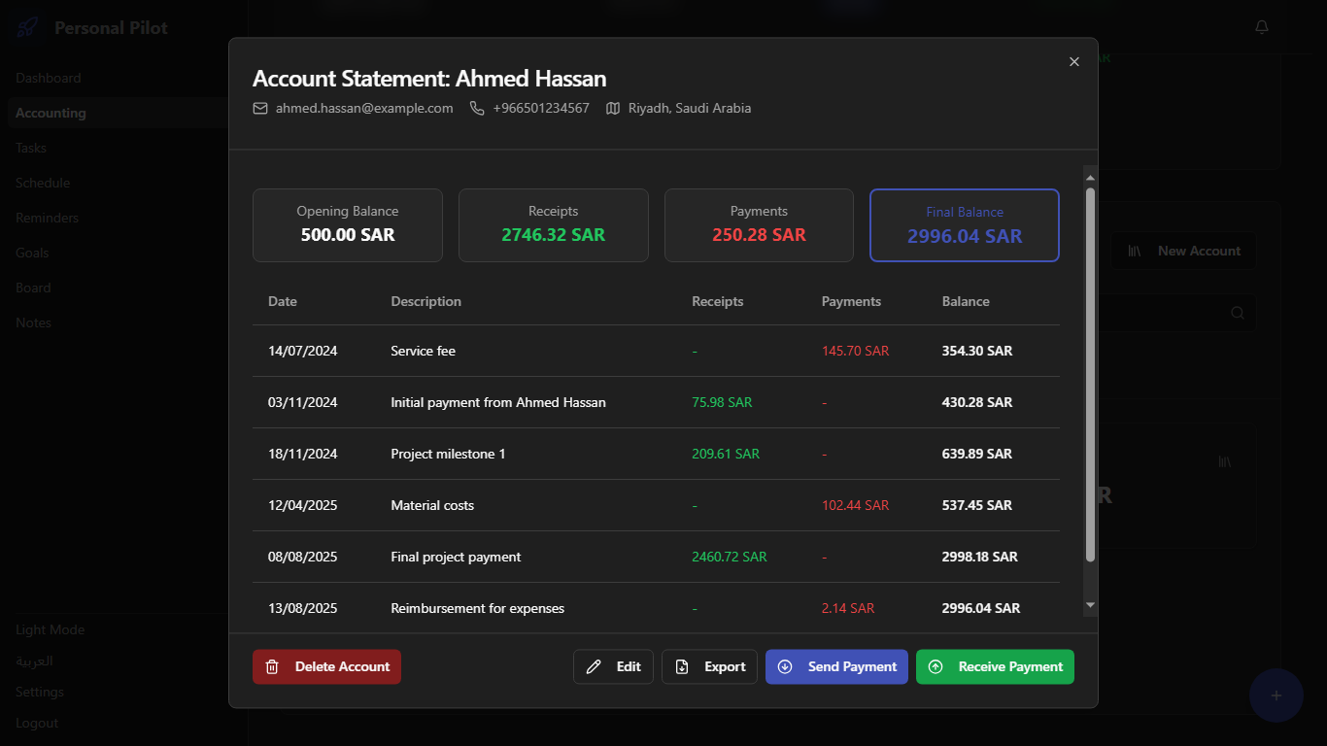The height and width of the screenshot is (746, 1327).
Task: Click the Final project payment row
Action: tap(655, 557)
